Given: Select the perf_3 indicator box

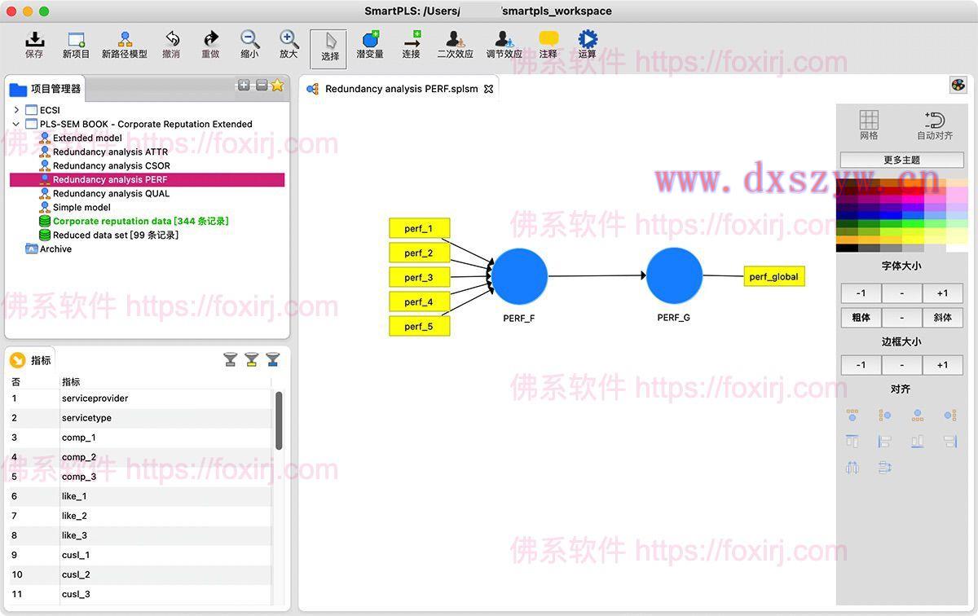Looking at the screenshot, I should (419, 277).
